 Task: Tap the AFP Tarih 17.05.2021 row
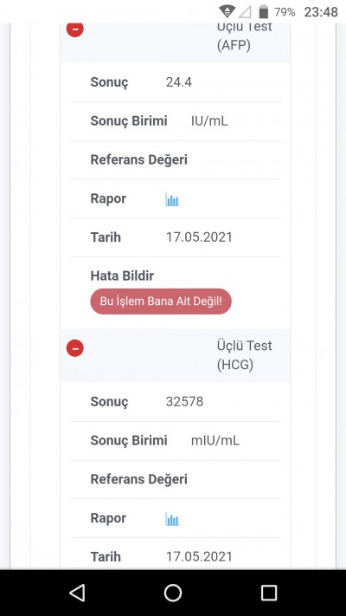tap(176, 237)
